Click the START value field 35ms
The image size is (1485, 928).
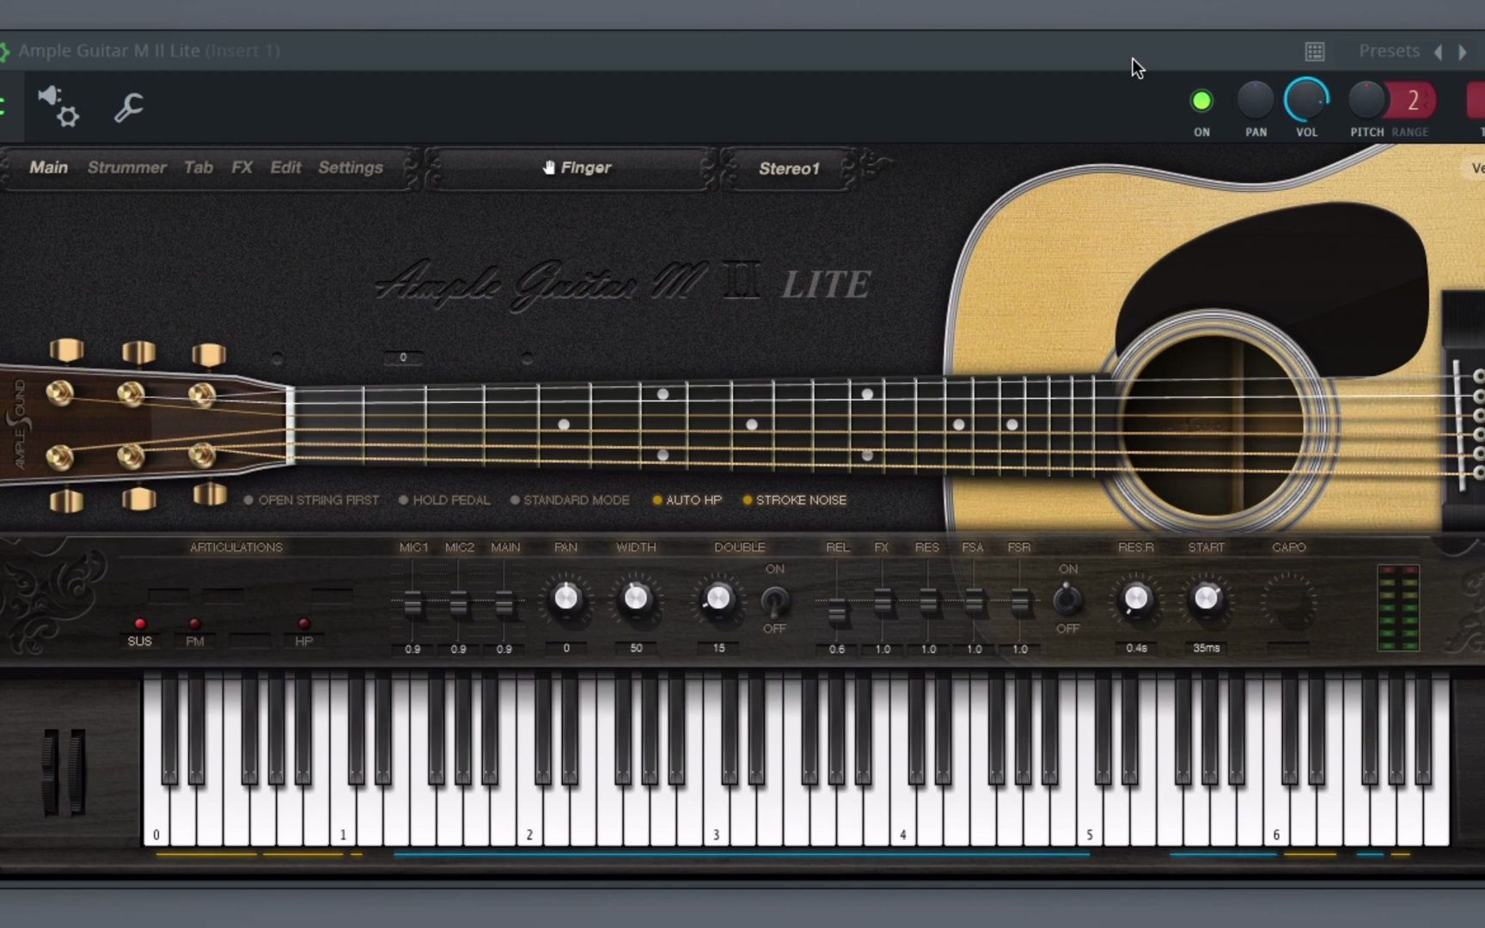1207,648
